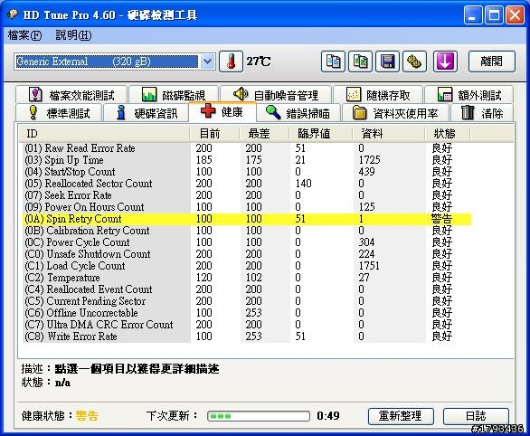Click the 重新整理 refresh button
This screenshot has width=530, height=436.
[401, 416]
